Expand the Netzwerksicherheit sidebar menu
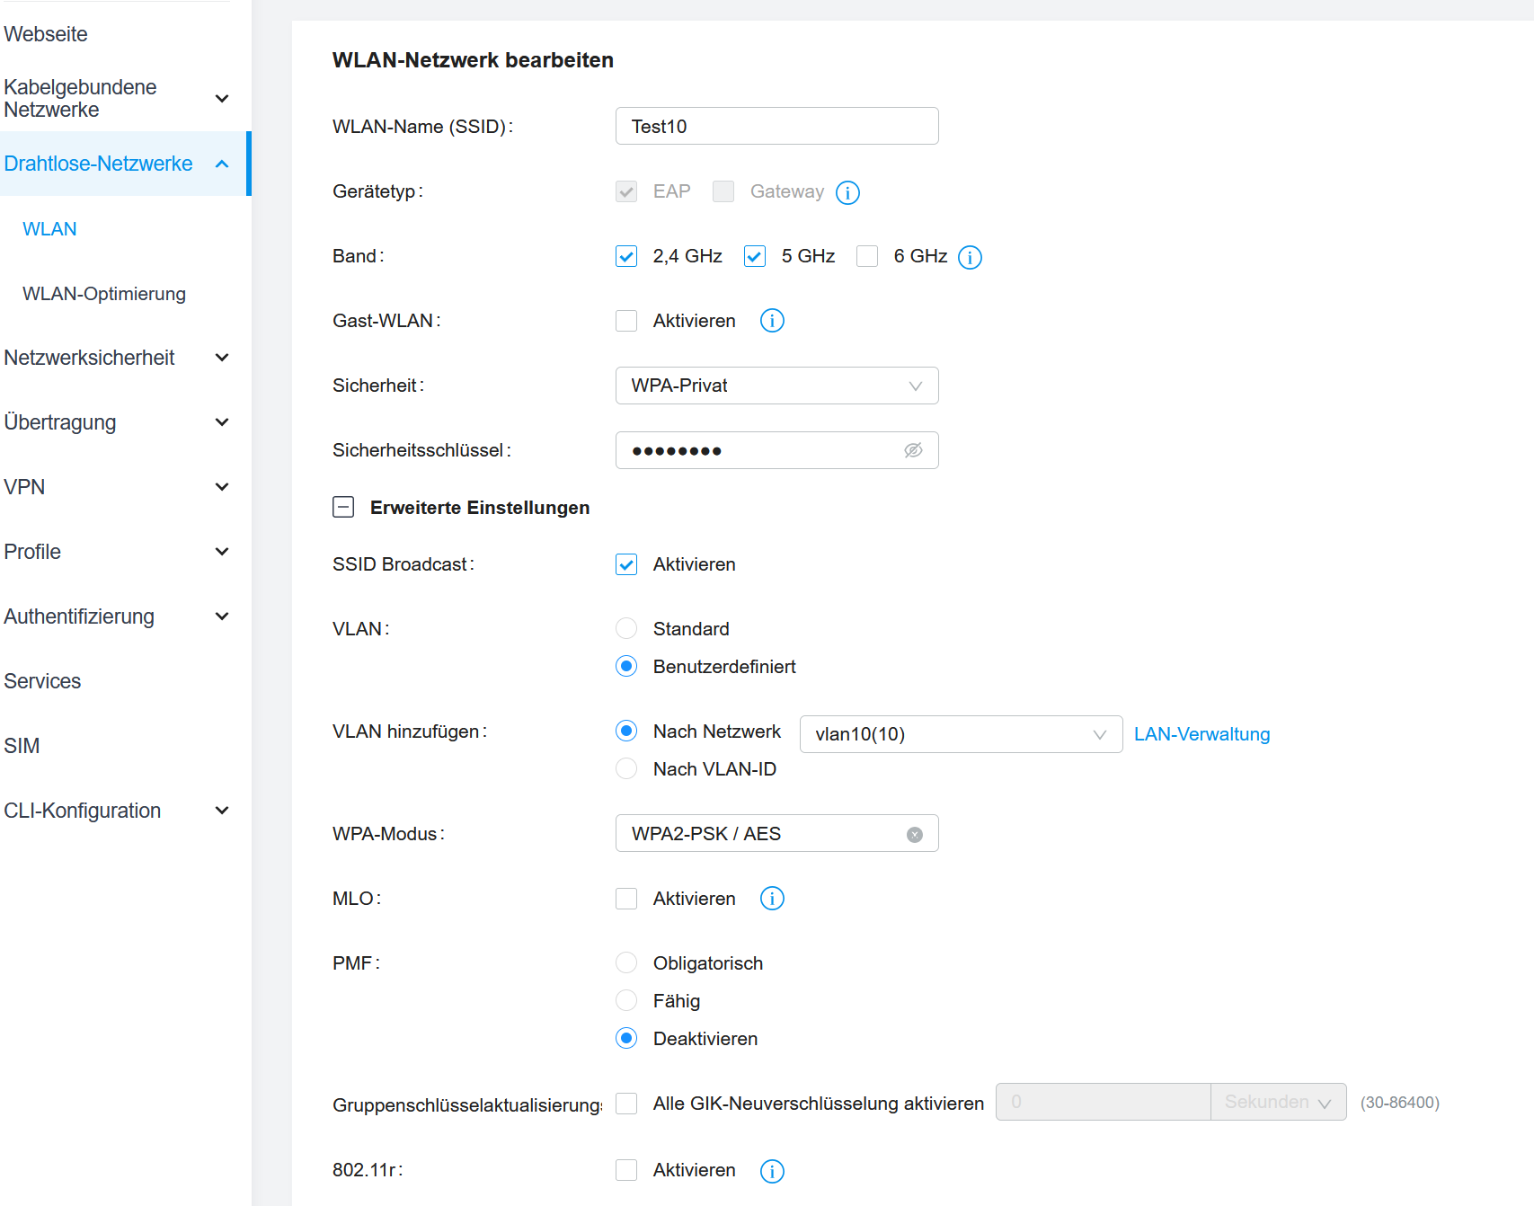 (116, 358)
